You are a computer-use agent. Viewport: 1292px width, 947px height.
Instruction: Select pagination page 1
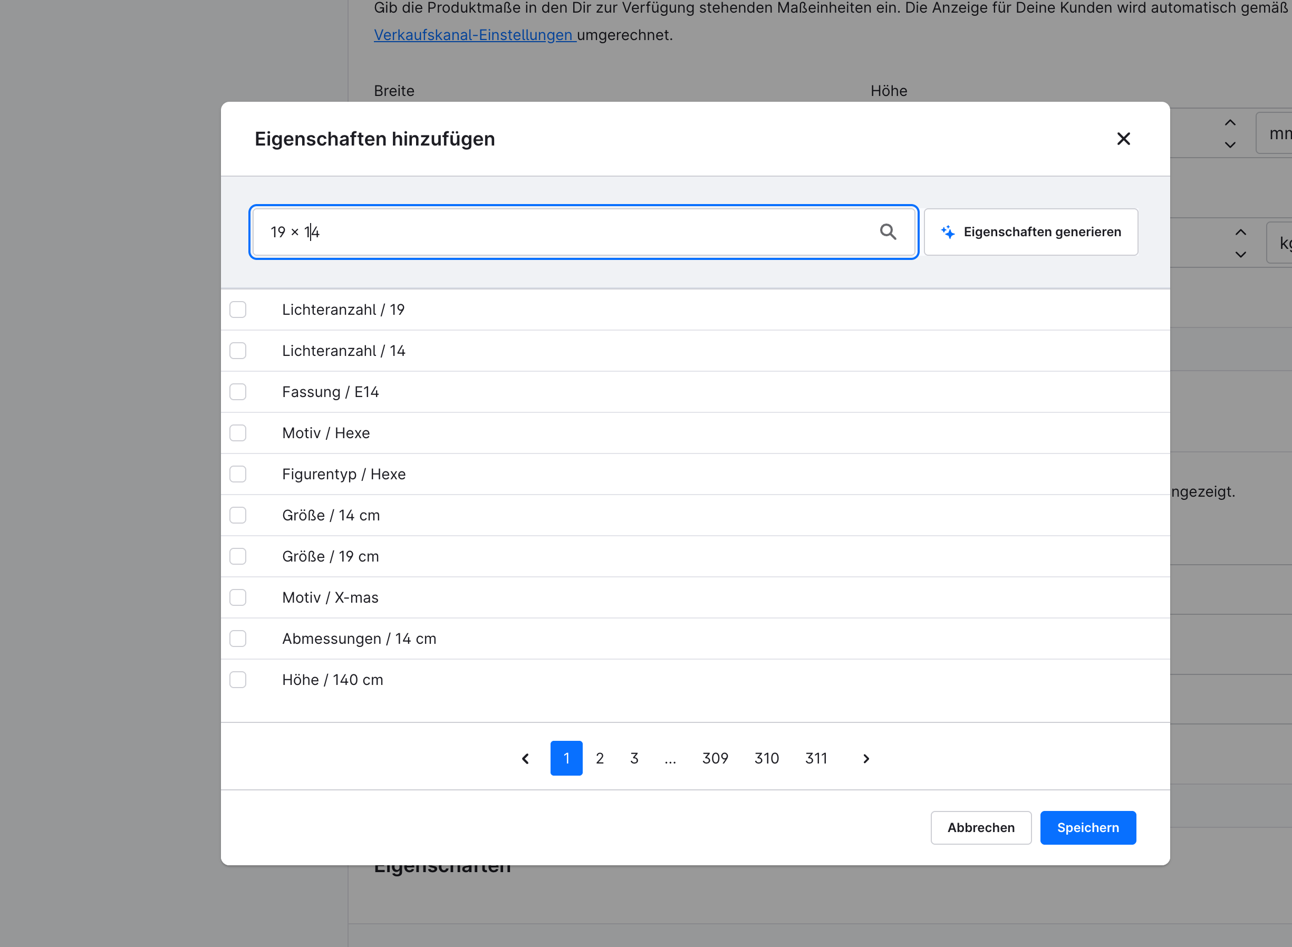[566, 758]
